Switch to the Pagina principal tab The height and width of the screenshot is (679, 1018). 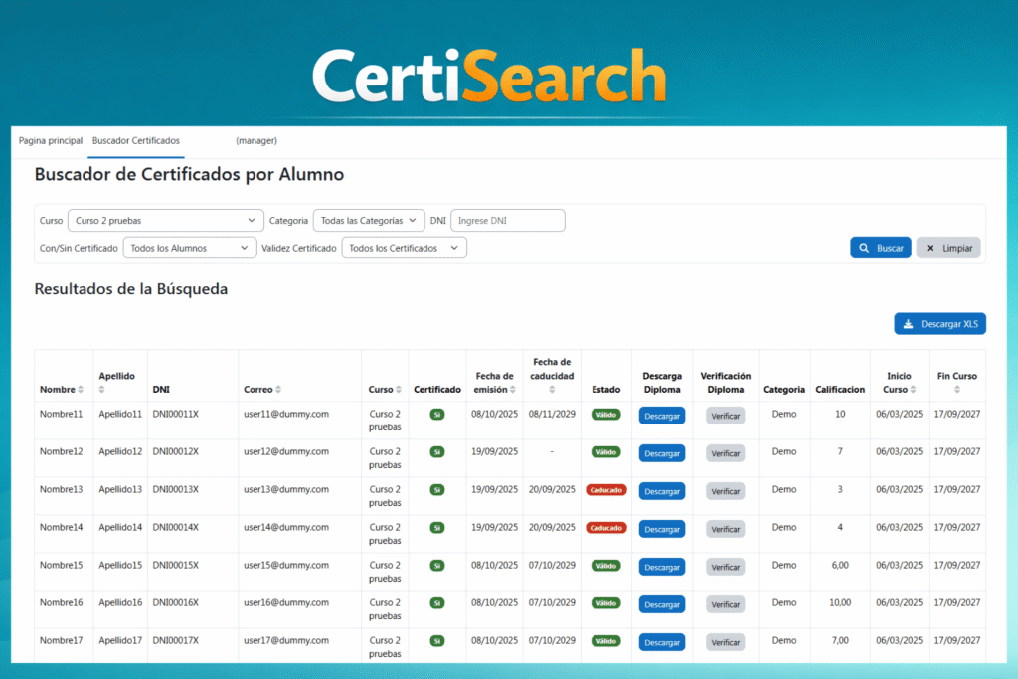click(50, 140)
